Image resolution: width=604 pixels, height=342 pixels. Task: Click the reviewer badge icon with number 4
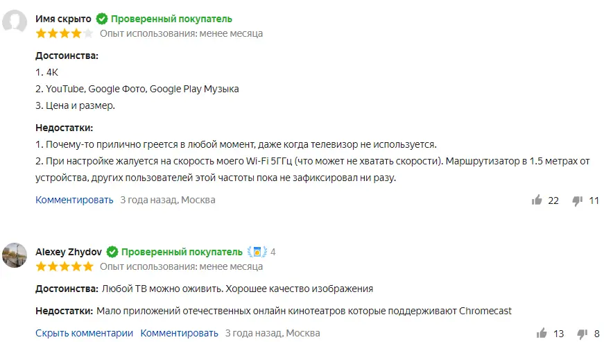click(x=257, y=252)
